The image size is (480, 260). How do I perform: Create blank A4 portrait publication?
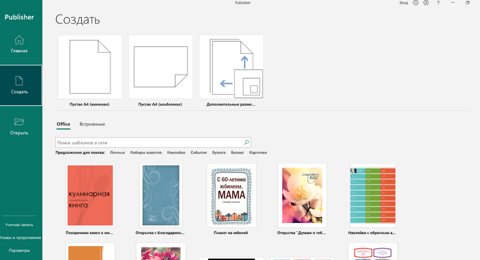coord(90,67)
